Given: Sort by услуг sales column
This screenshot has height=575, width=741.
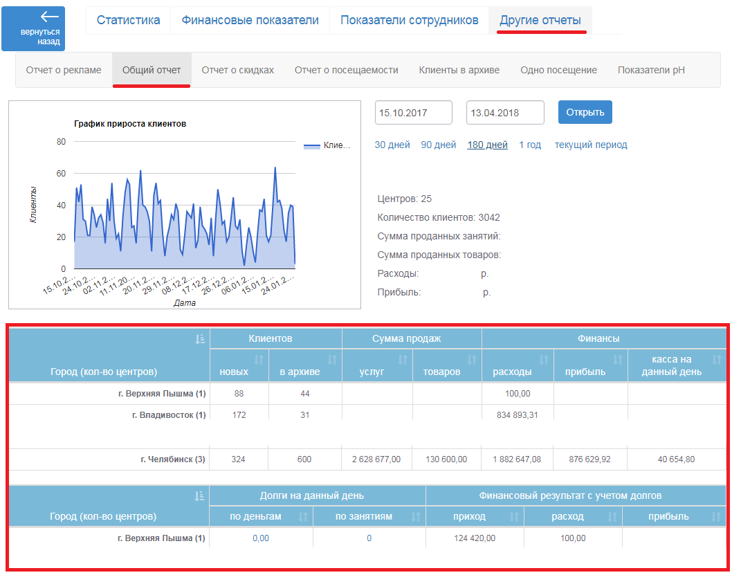Looking at the screenshot, I should click(x=403, y=360).
